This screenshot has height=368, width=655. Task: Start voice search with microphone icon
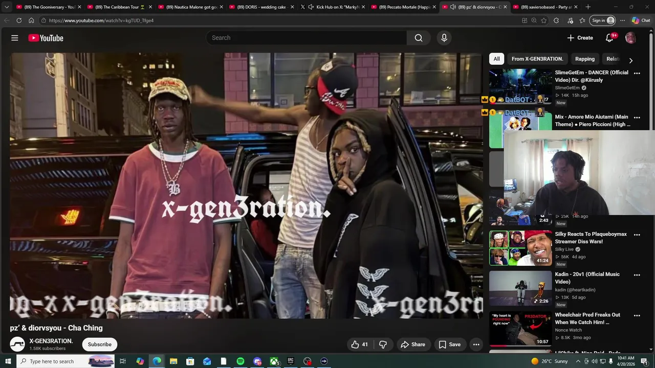tap(444, 38)
